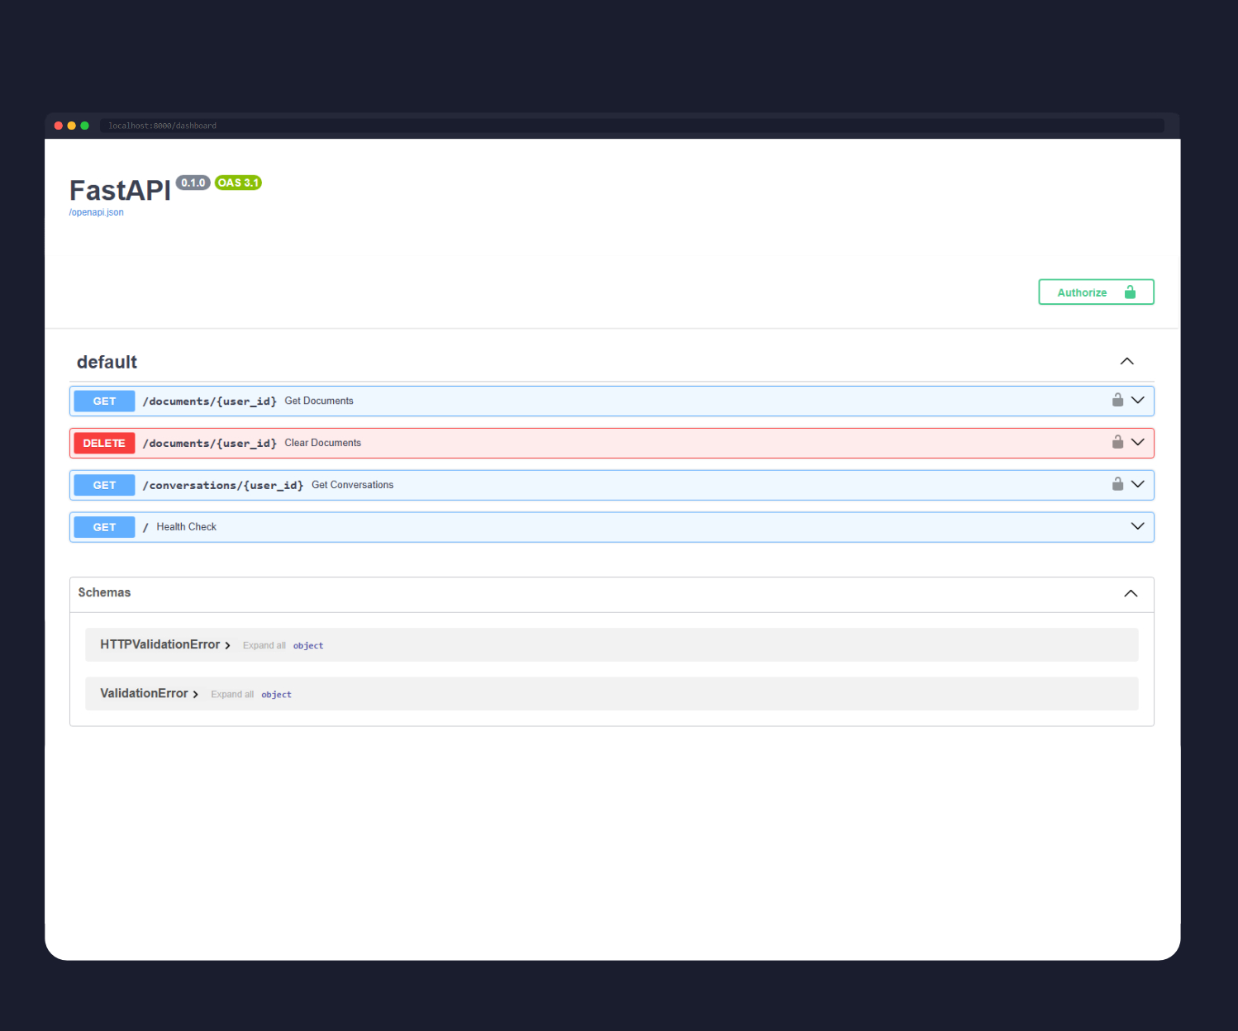Collapse the default section
1238x1031 pixels.
[x=1126, y=362]
